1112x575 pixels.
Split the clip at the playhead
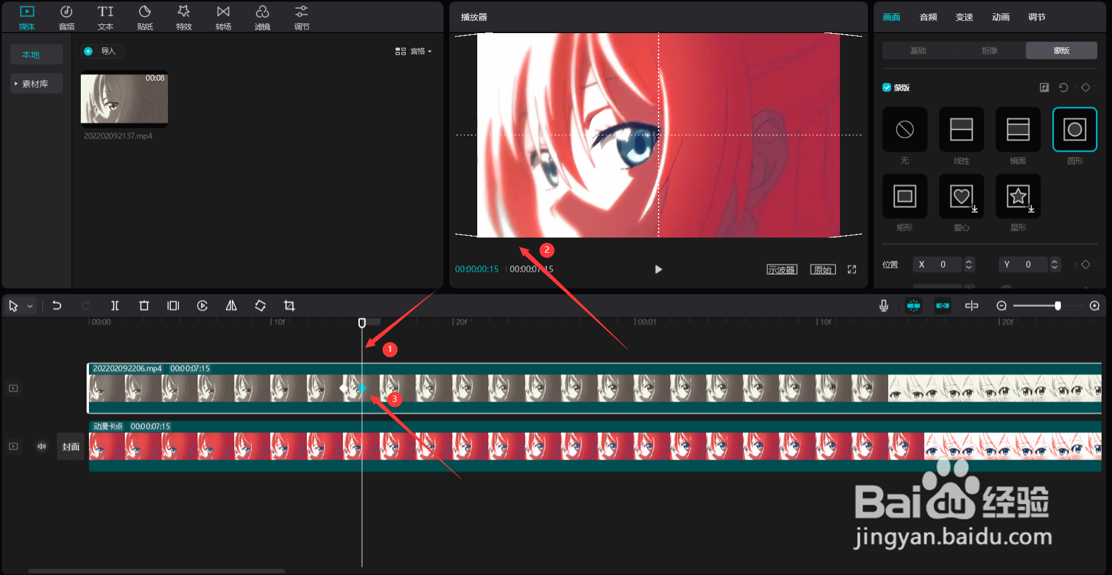pos(115,306)
